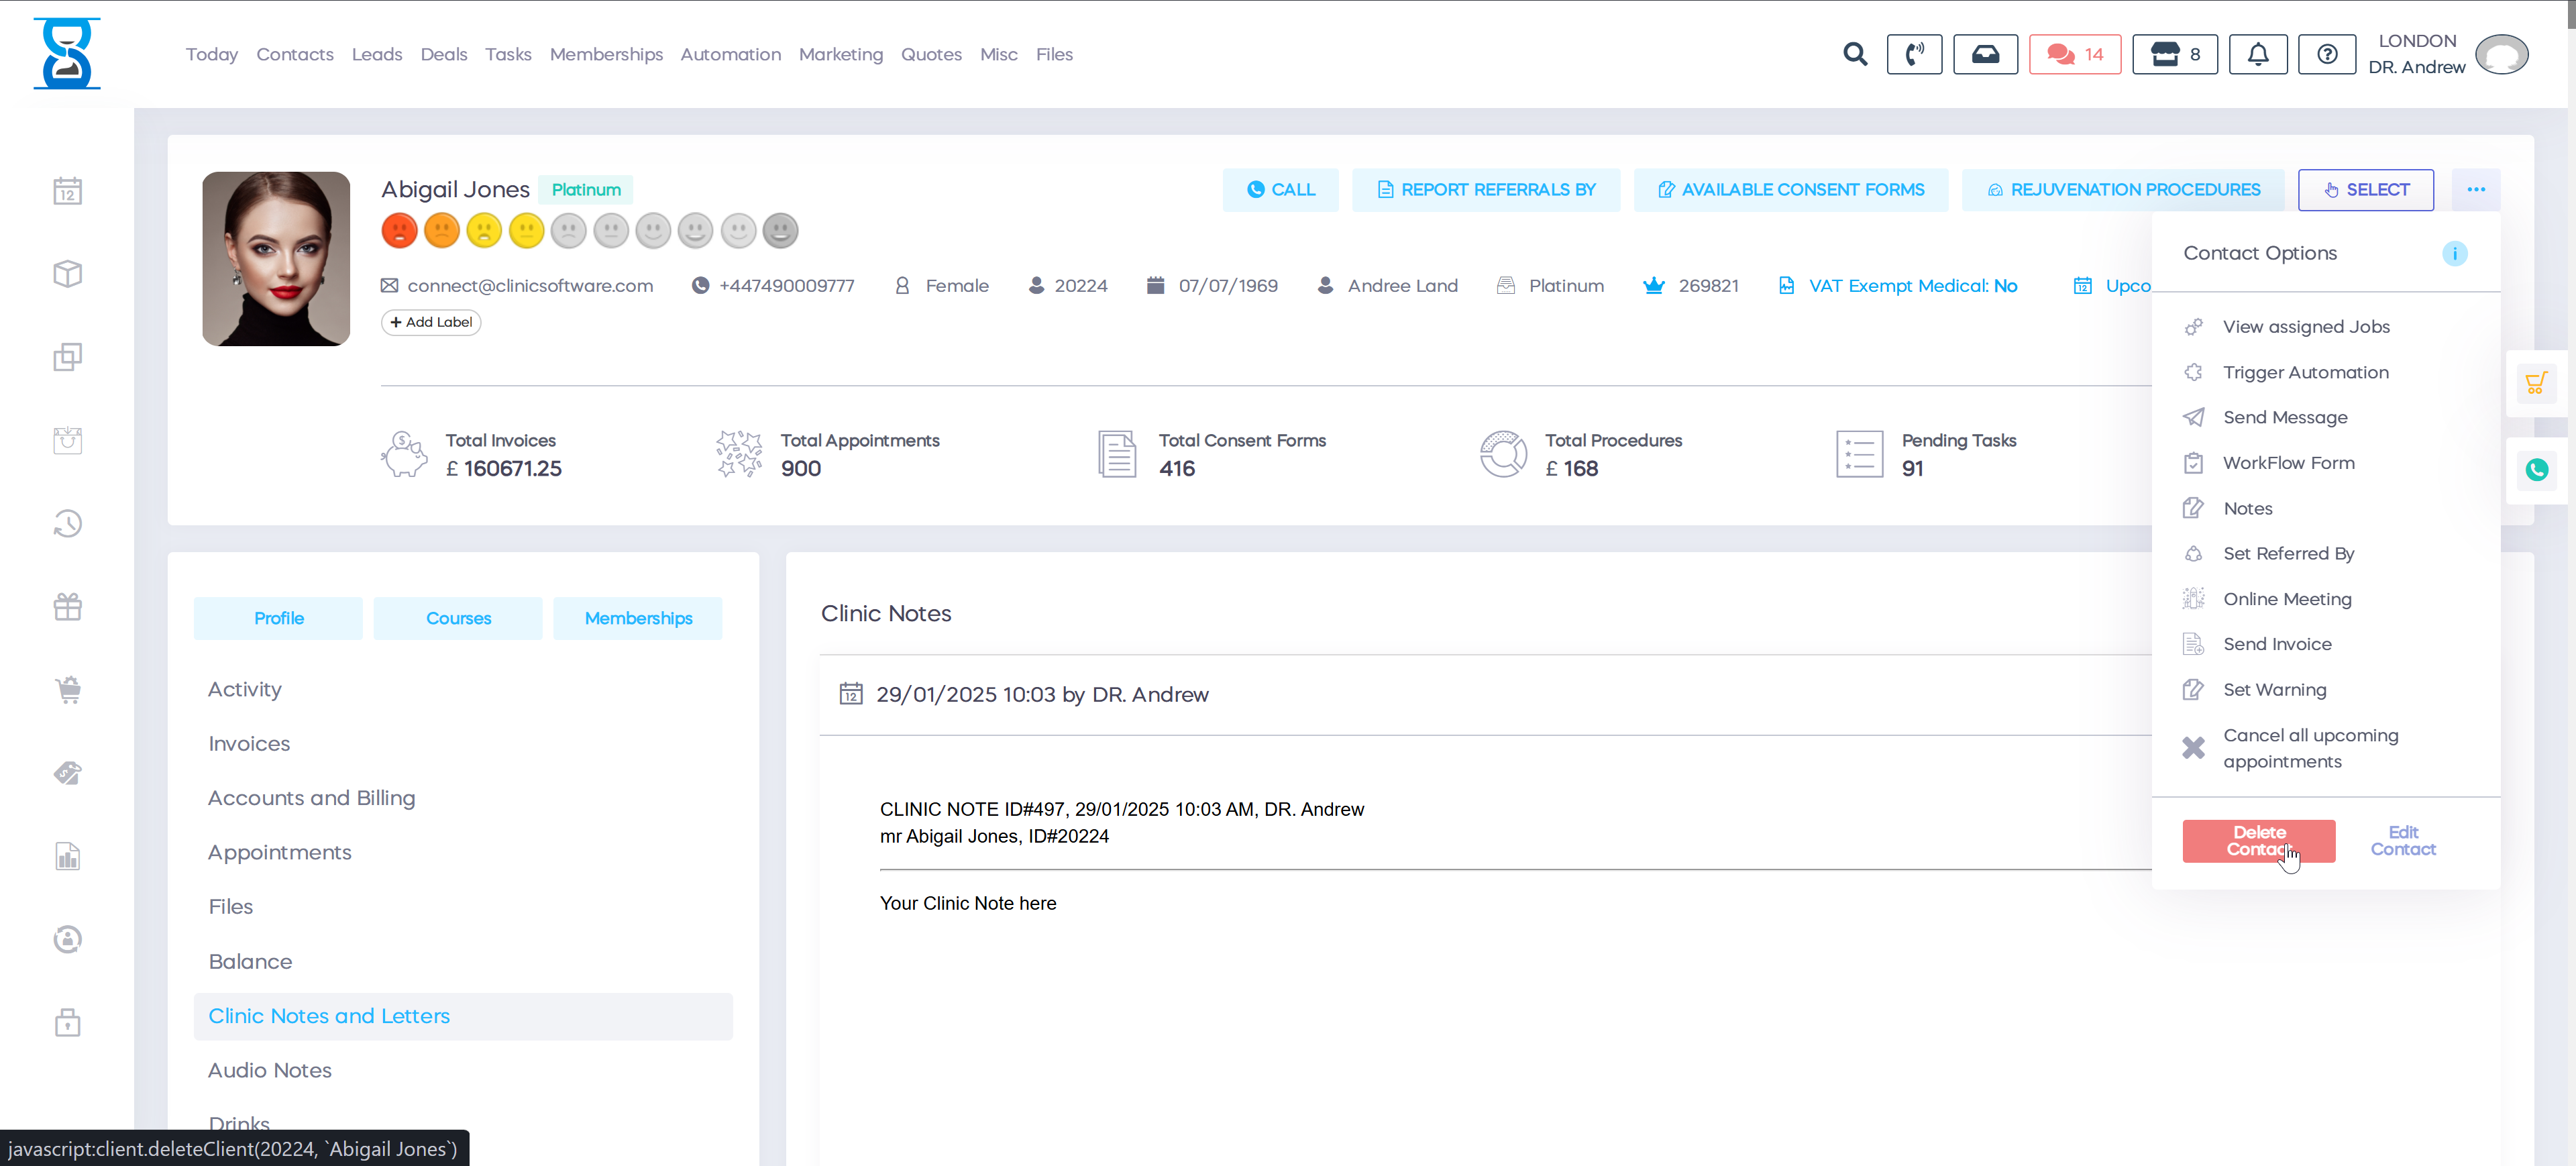Open the Marketing menu
The image size is (2576, 1166).
point(841,54)
